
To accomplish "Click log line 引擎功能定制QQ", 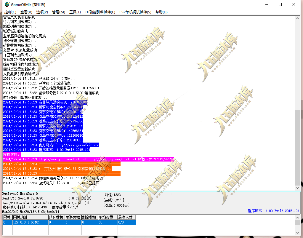I will (x=43, y=107).
